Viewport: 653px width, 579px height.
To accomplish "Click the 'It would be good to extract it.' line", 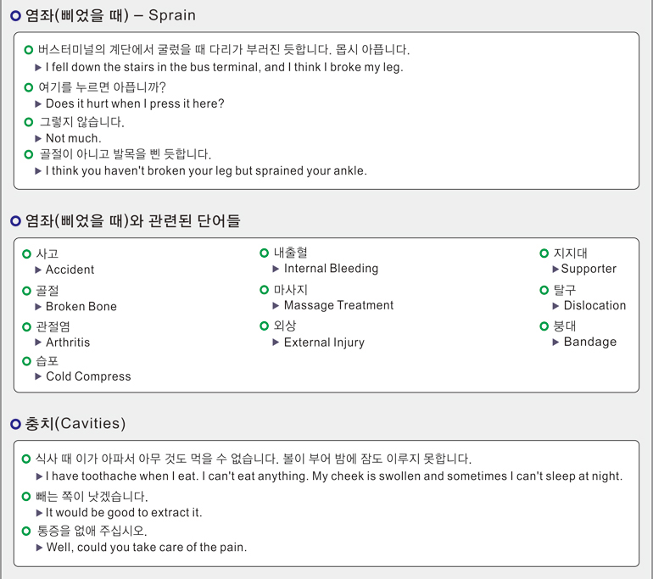I will click(124, 513).
